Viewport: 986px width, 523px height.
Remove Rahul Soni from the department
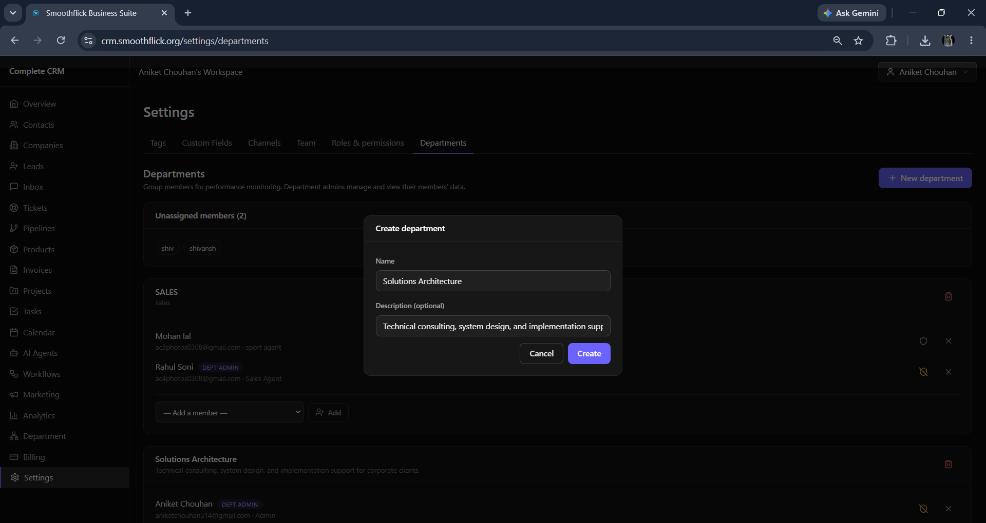pos(949,372)
